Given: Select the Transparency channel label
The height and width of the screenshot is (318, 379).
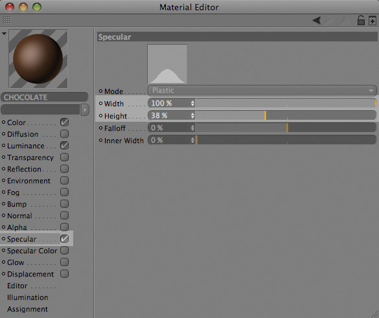Looking at the screenshot, I should click(x=30, y=157).
